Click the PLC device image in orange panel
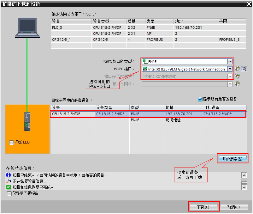The image size is (253, 214). pyautogui.click(x=27, y=122)
